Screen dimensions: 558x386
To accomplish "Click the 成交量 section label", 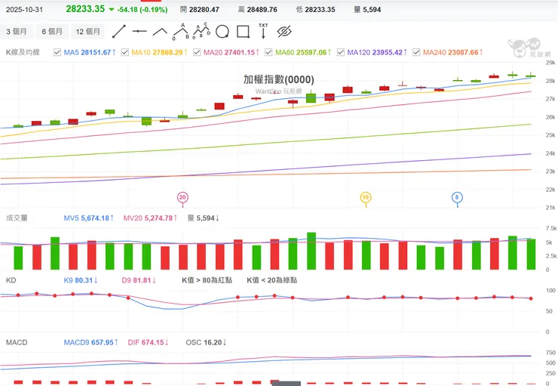I will 17,218.
